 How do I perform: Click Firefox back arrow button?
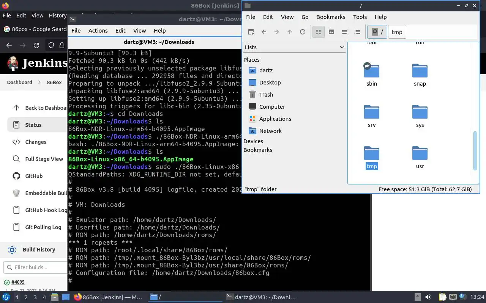pos(9,45)
